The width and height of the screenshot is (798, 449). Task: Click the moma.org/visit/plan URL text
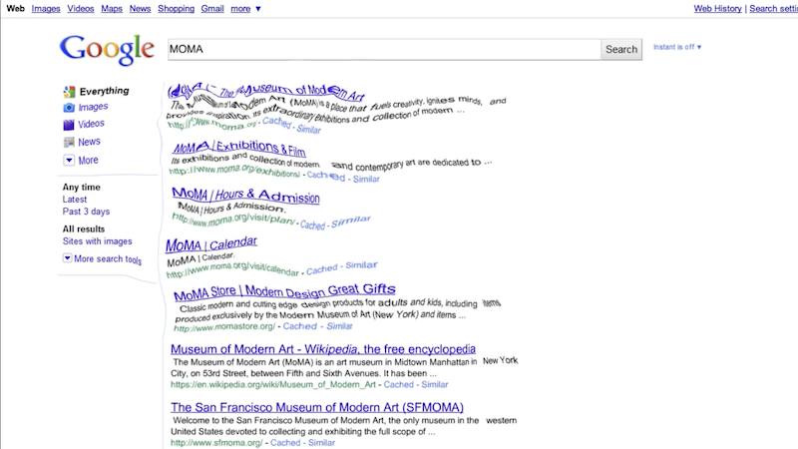click(x=233, y=220)
